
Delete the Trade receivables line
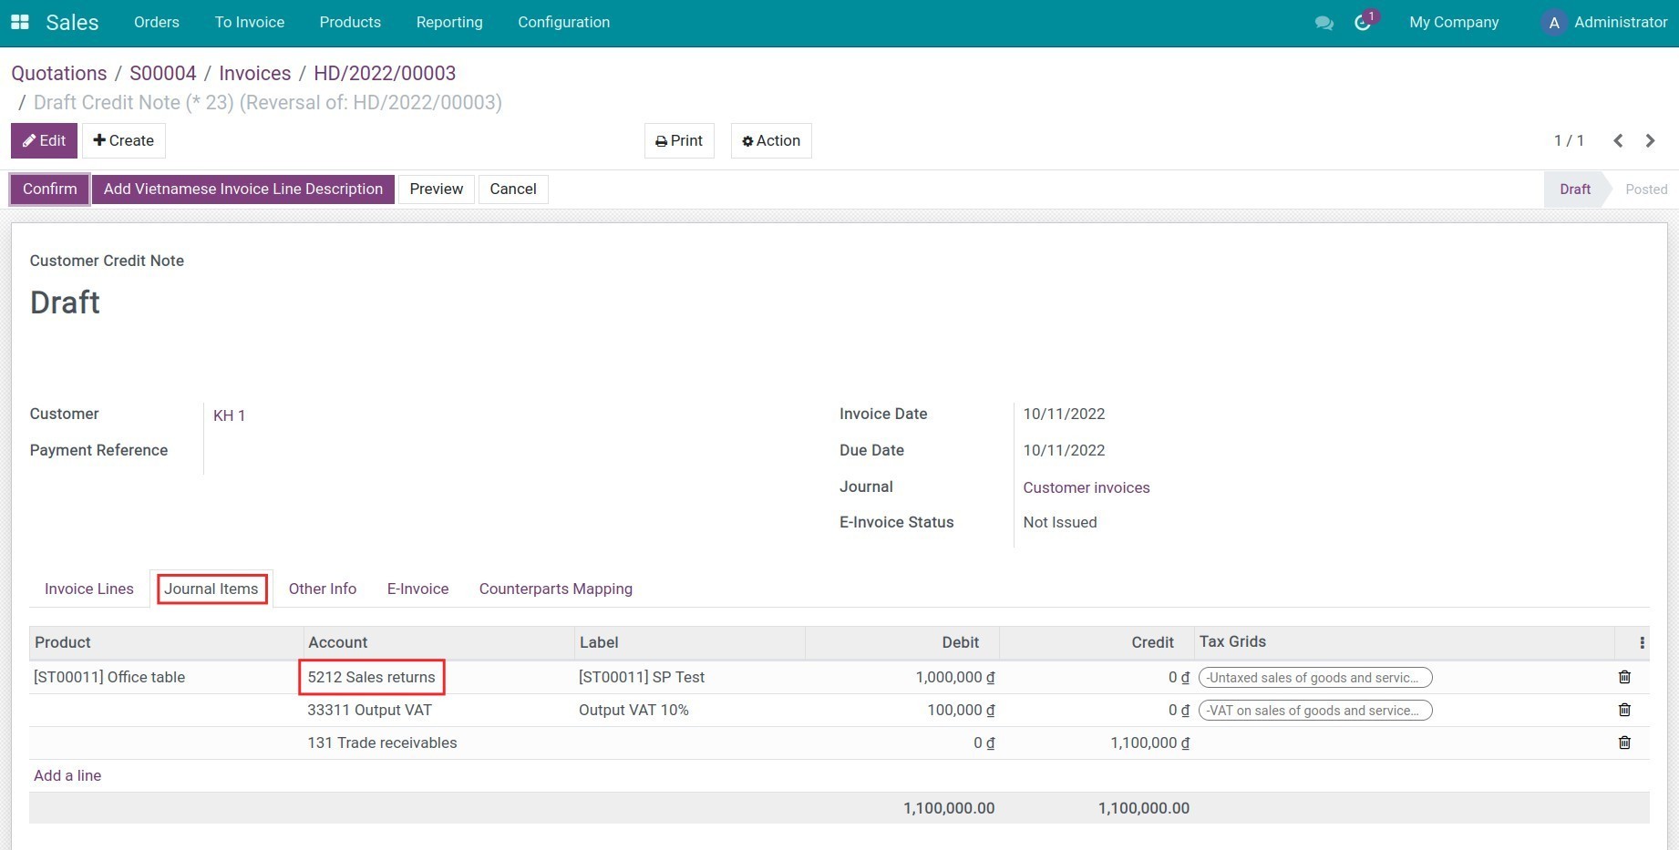pyautogui.click(x=1623, y=742)
